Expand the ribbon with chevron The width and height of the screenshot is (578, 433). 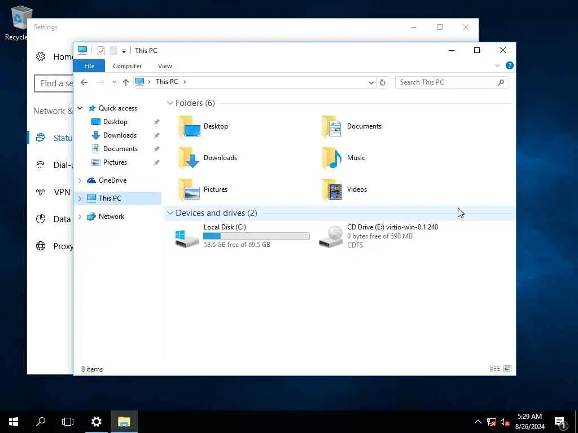pyautogui.click(x=497, y=65)
